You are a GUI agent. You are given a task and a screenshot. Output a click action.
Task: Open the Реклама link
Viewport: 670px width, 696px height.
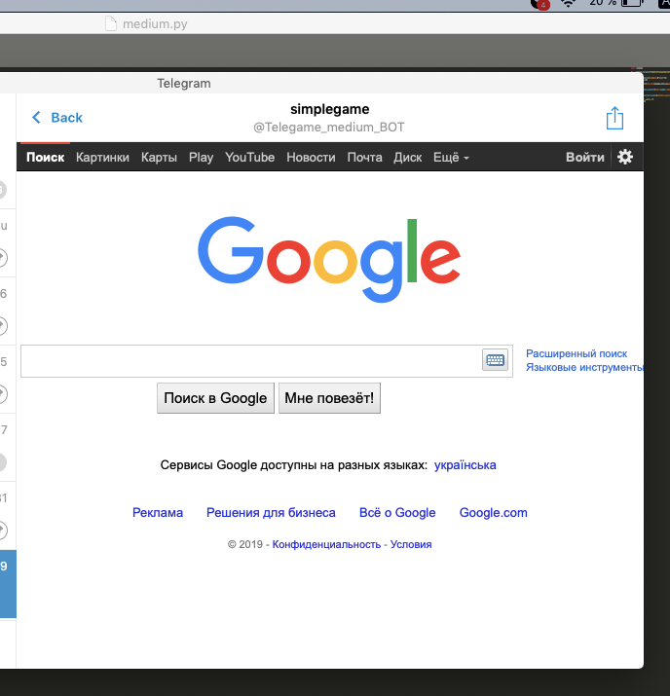[158, 513]
